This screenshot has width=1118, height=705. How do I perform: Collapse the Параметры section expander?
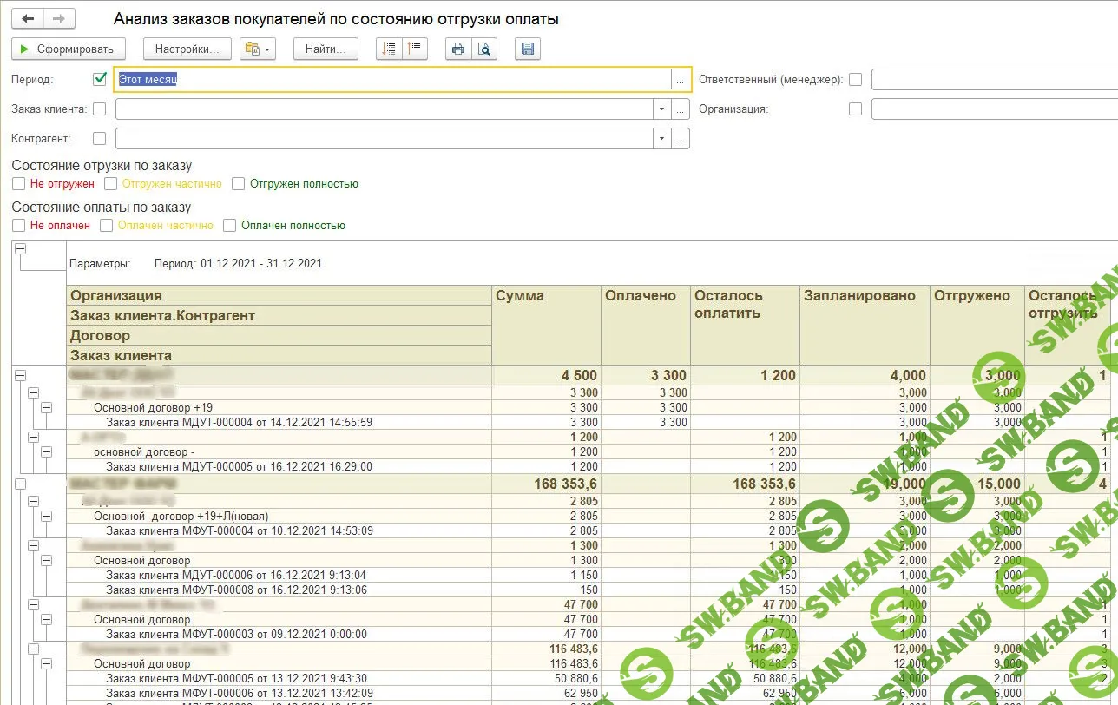pos(21,249)
